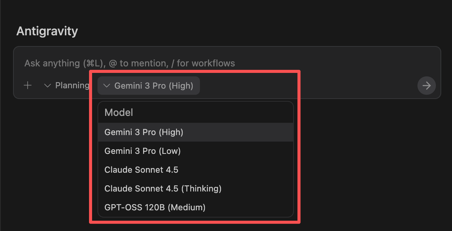Click blank space right of the Antigravity heading
This screenshot has width=452, height=231.
tap(249, 31)
